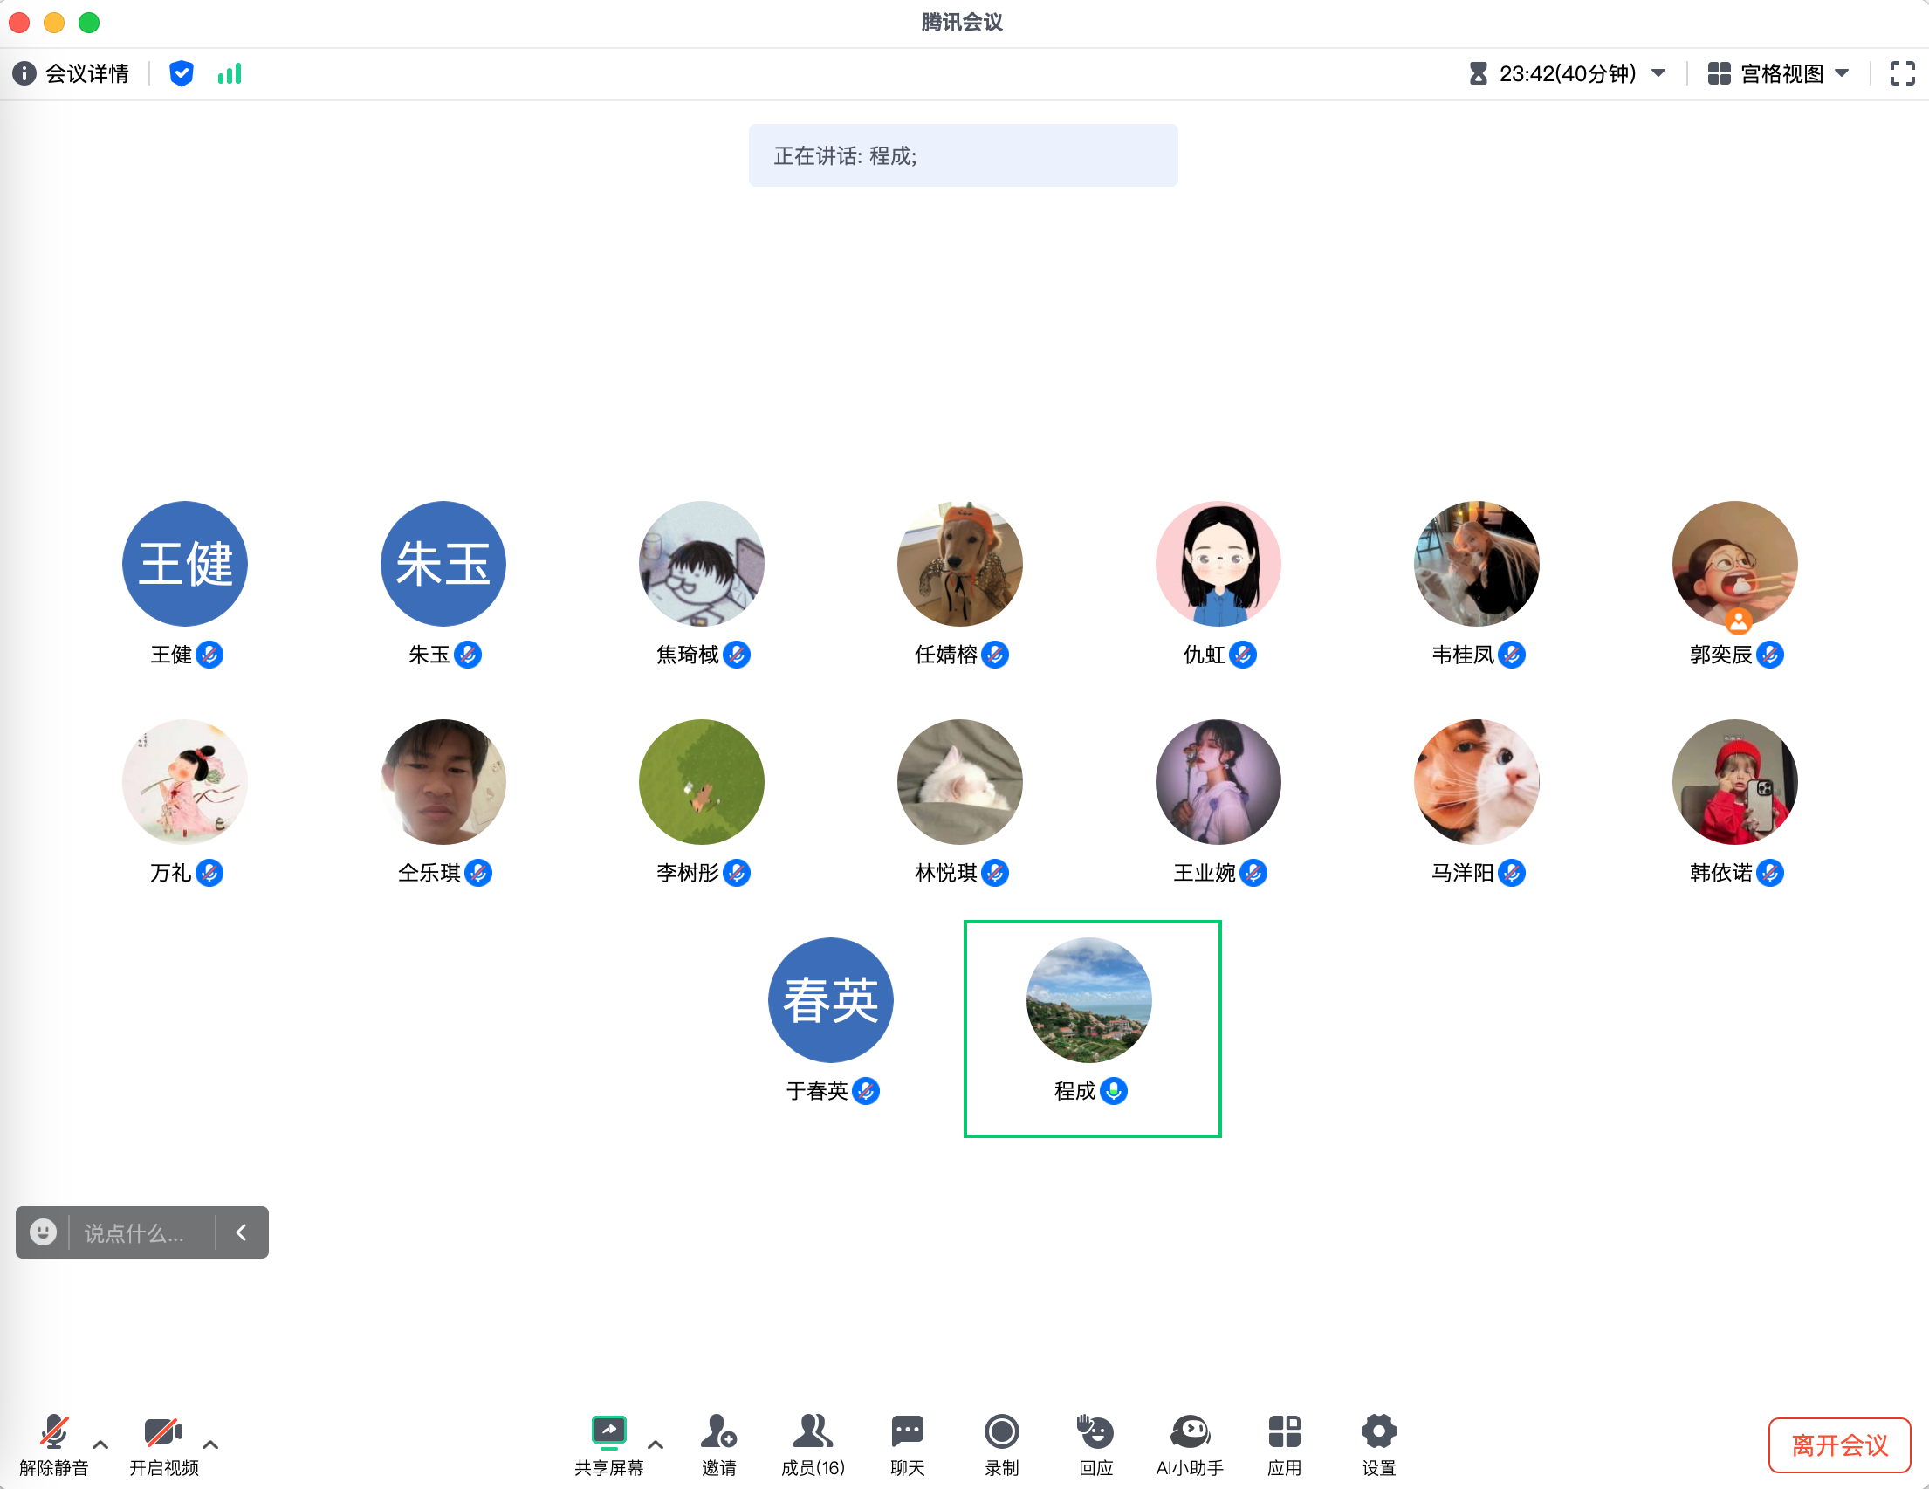Open network signal strength indicator
This screenshot has height=1489, width=1929.
(230, 73)
